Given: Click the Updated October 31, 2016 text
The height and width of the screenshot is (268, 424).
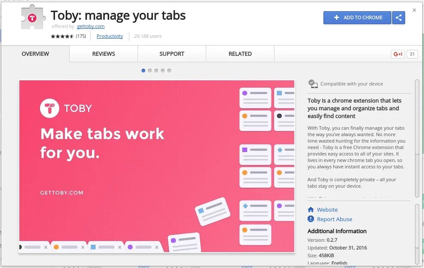Looking at the screenshot, I should 337,248.
